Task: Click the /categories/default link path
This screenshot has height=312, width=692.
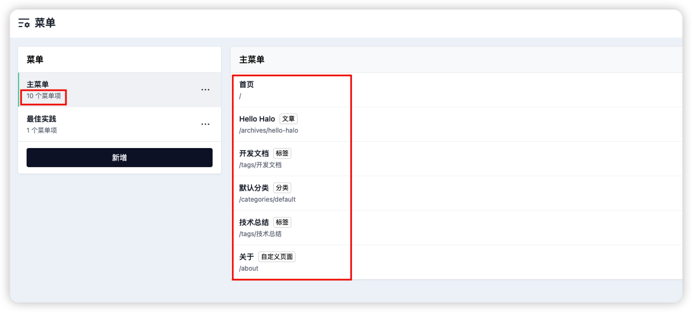Action: (x=267, y=199)
